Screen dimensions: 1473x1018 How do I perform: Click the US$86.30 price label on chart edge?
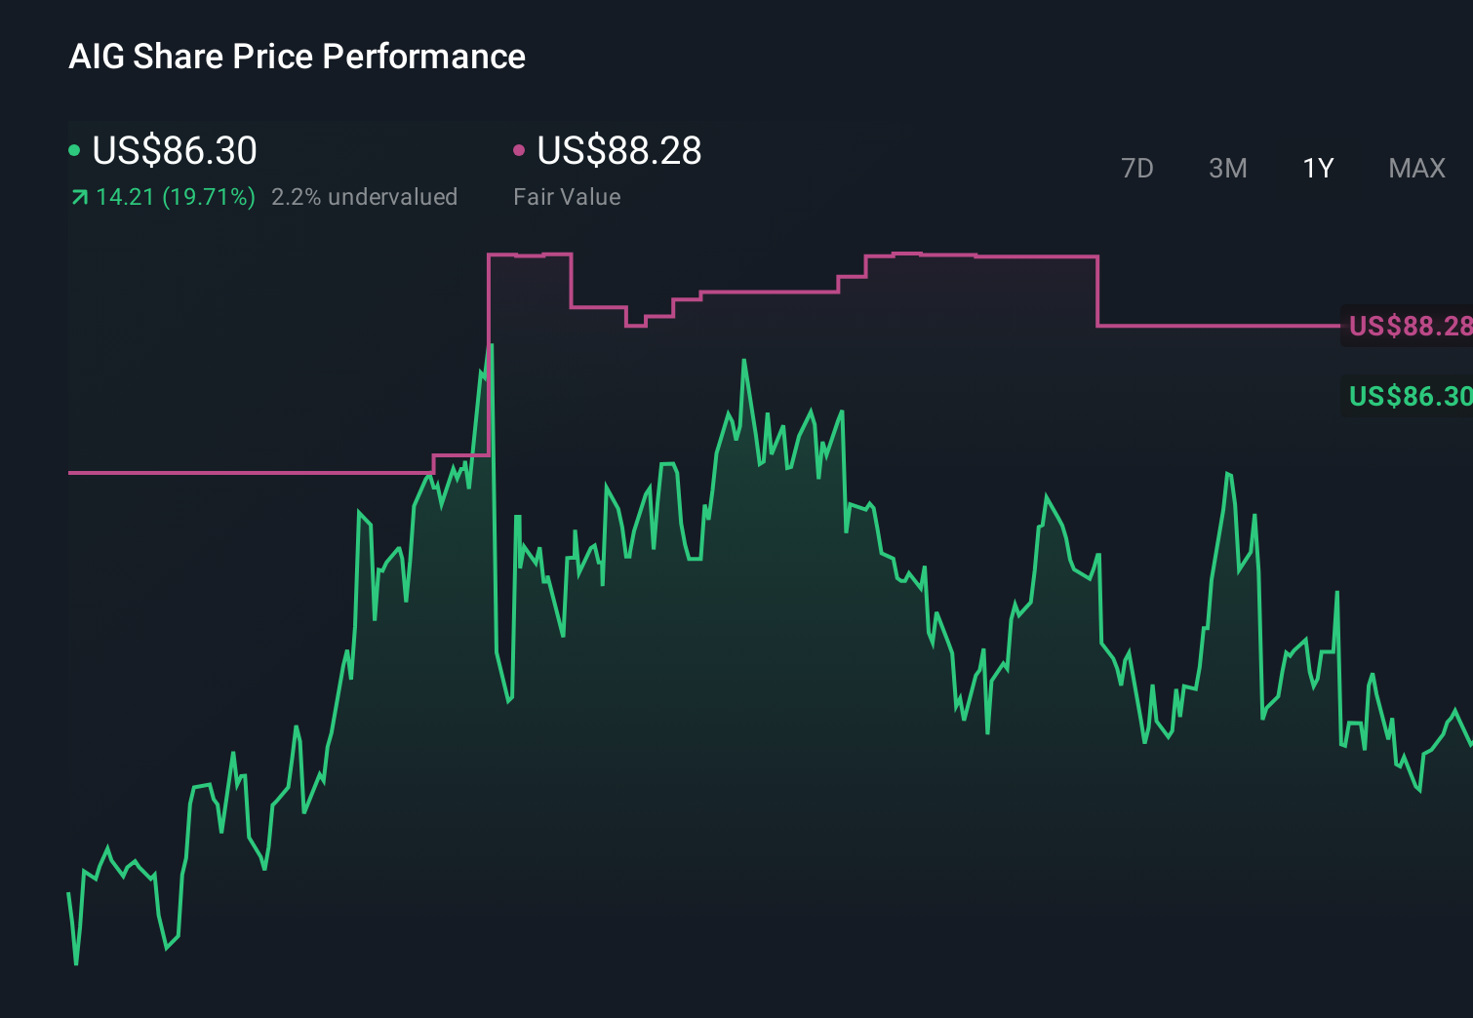tap(1409, 397)
